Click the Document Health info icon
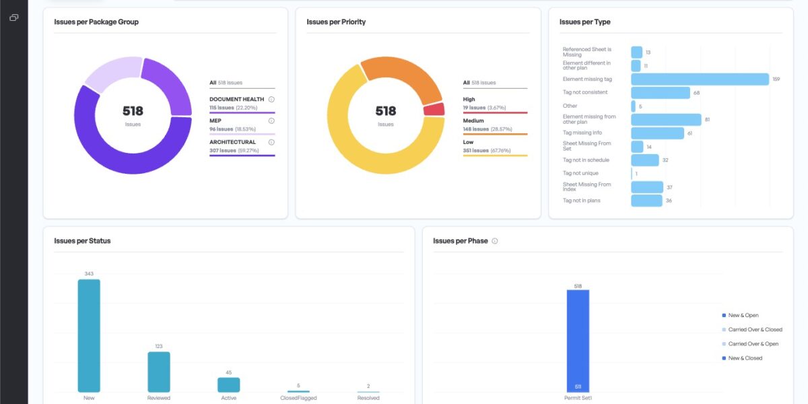Viewport: 808px width, 404px height. tap(271, 99)
